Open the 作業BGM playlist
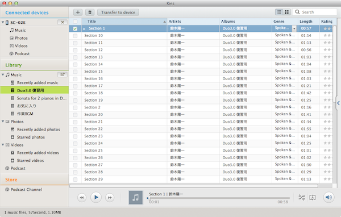 tap(22, 114)
